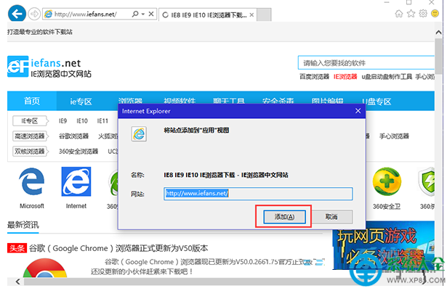Open the u盘启动盘制作工具 link
Viewport: 447px width, 288px height.
tap(387, 77)
